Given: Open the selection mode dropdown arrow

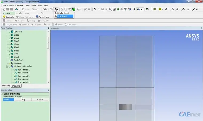Looking at the screenshot, I should click(58, 9).
